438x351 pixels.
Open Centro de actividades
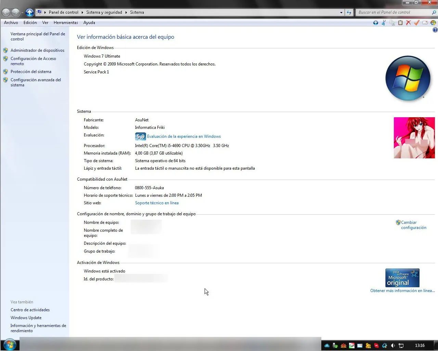pyautogui.click(x=30, y=310)
